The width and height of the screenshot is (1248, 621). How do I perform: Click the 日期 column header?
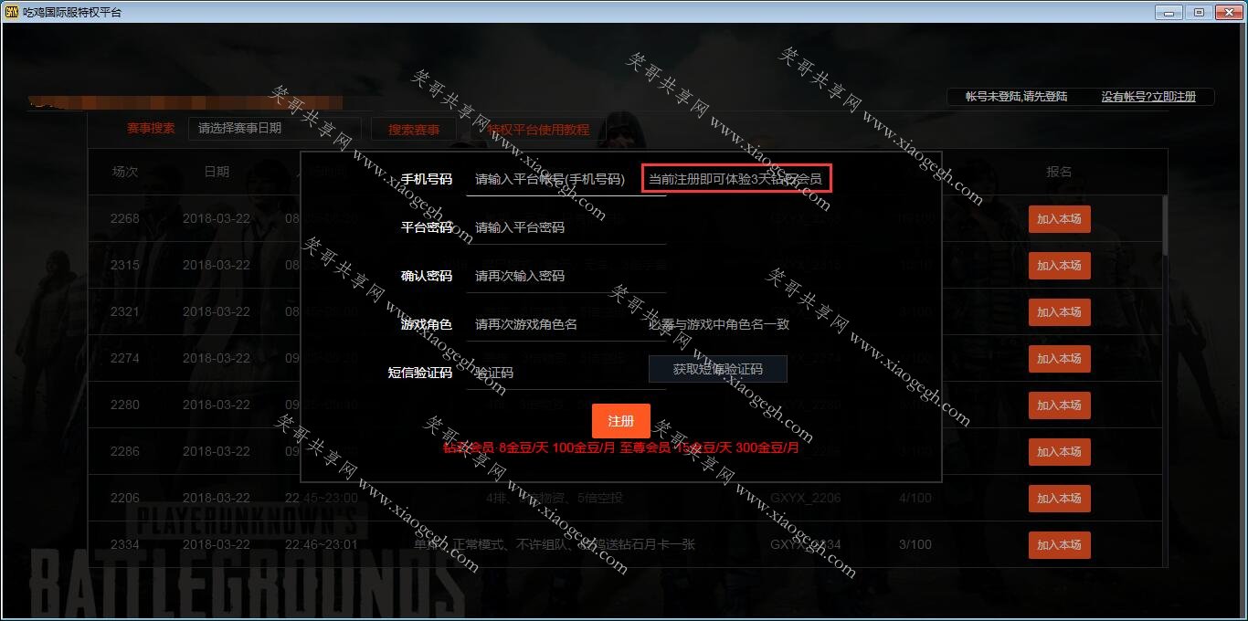tap(217, 172)
